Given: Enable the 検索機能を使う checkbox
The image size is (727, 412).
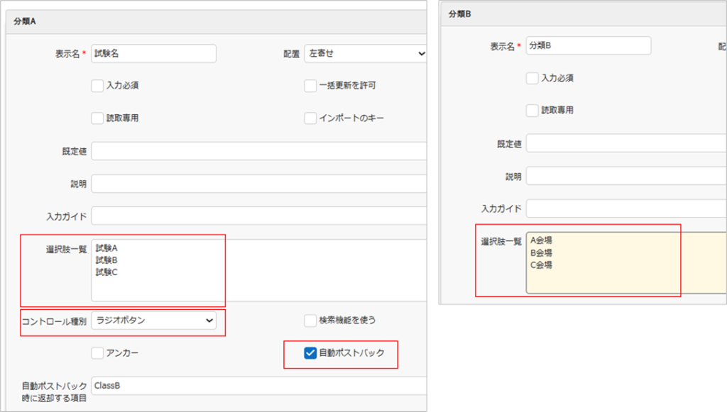Looking at the screenshot, I should 310,321.
